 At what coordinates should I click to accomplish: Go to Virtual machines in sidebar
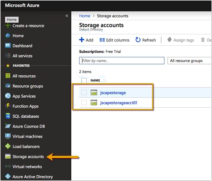point(27,136)
